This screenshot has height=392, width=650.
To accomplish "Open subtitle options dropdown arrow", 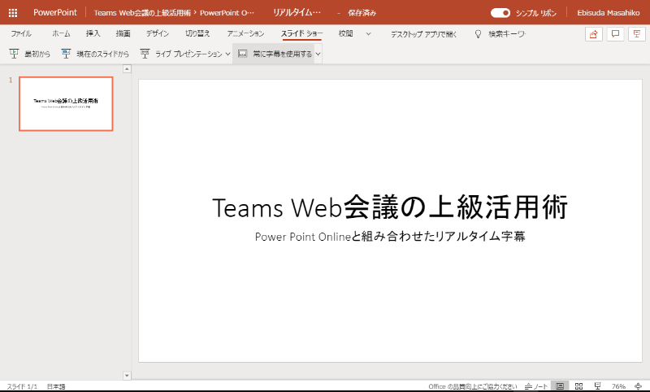I will click(318, 54).
